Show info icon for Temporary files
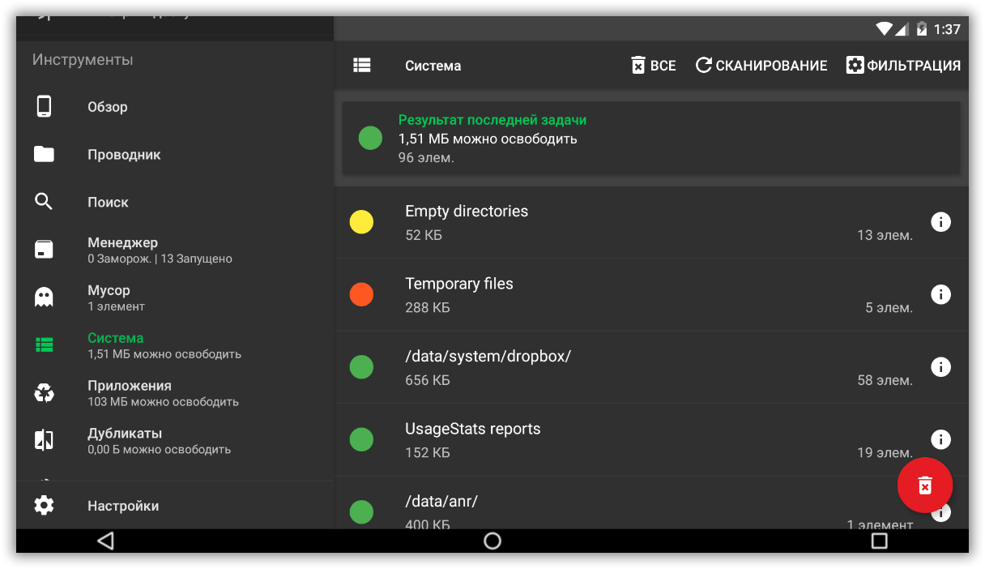The width and height of the screenshot is (985, 569). pyautogui.click(x=940, y=294)
